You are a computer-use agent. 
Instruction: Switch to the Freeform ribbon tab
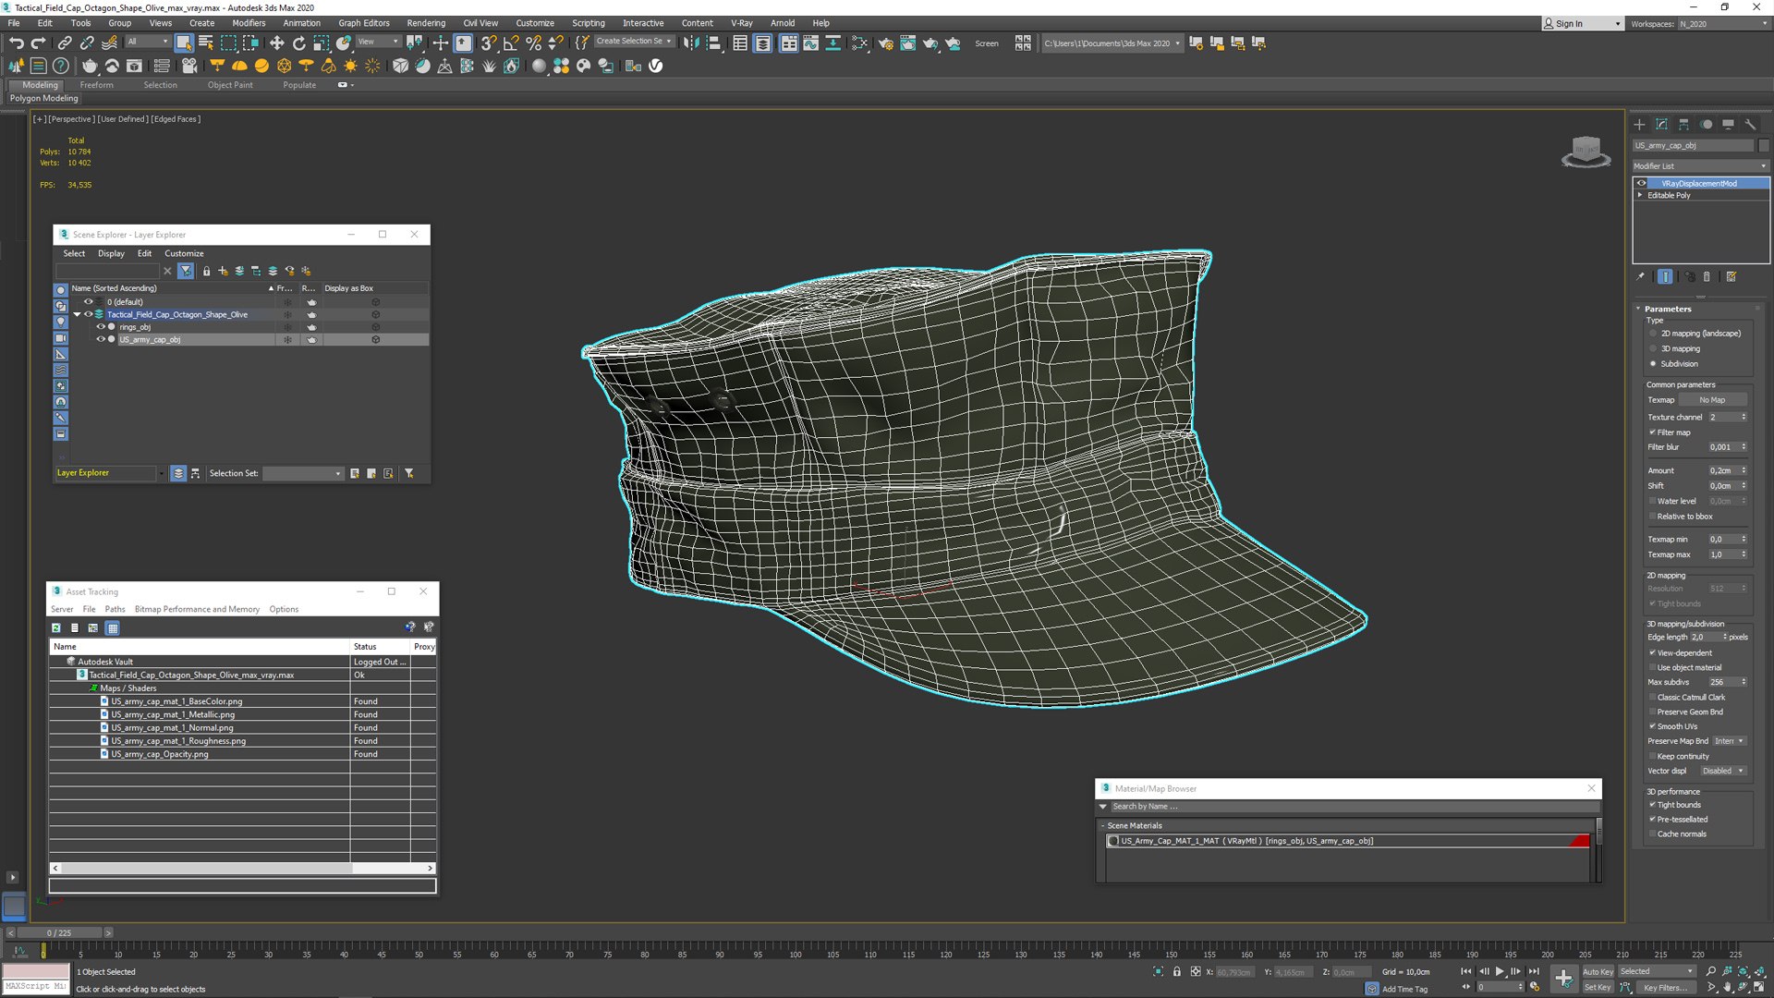96,85
